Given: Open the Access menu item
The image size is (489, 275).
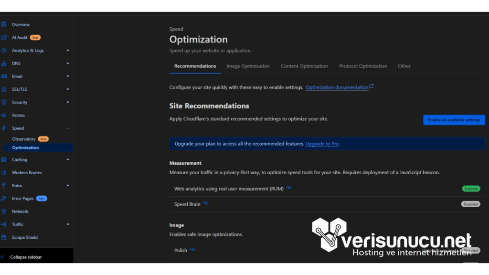Looking at the screenshot, I should click(x=18, y=115).
